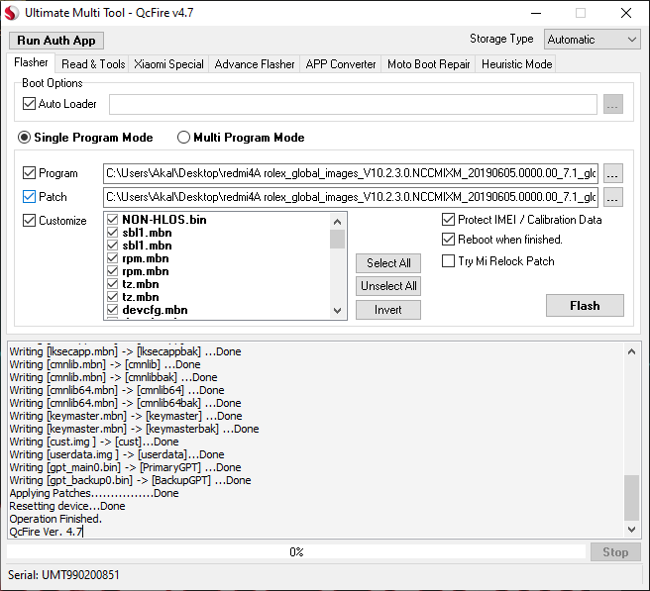Click the cust.img write log line

[x=94, y=442]
